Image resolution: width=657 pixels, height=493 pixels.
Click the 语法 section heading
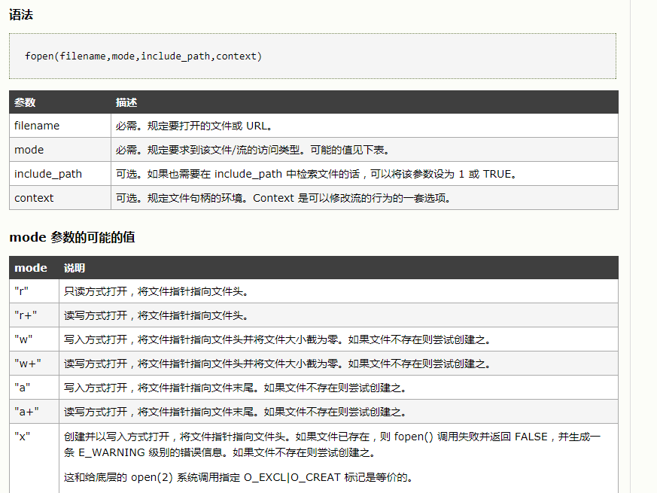(x=21, y=15)
